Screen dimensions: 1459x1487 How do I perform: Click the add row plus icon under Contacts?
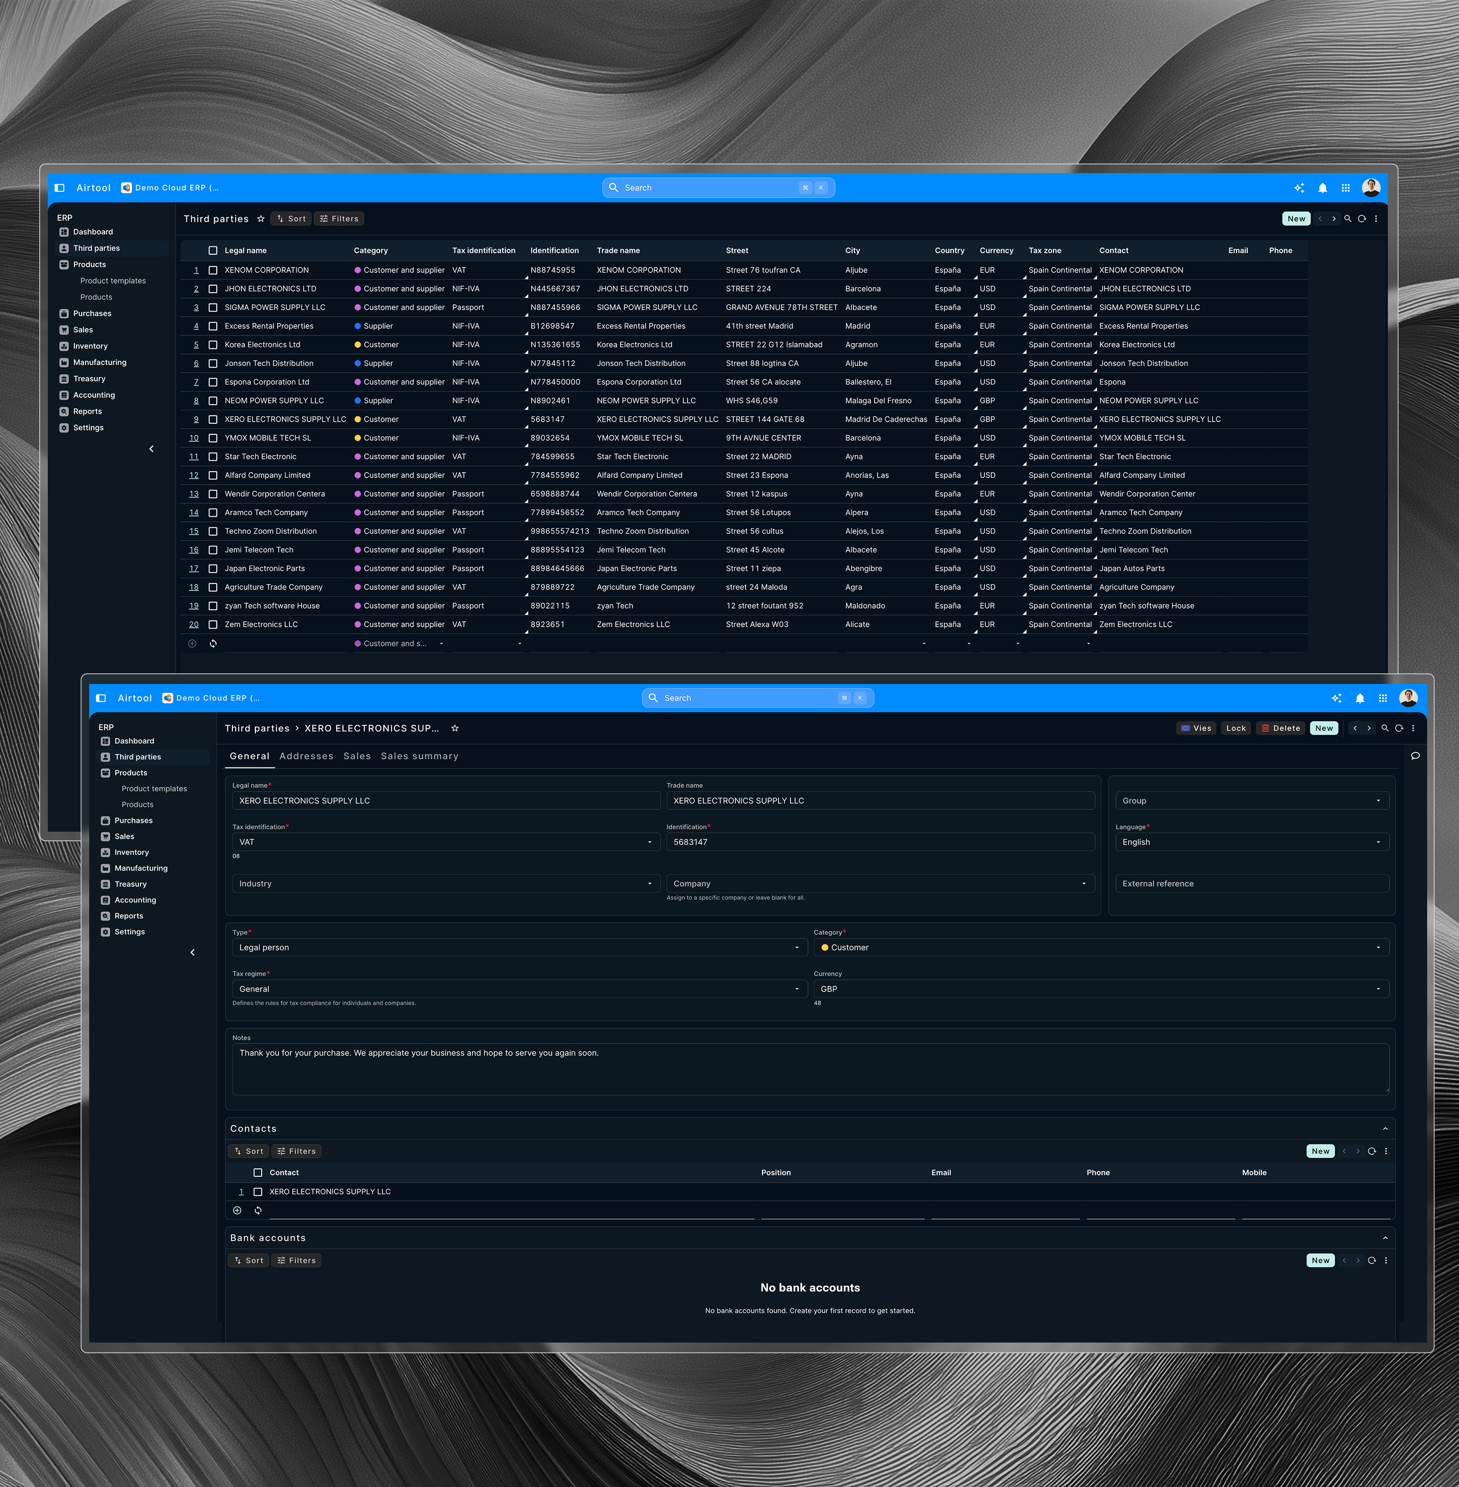pos(237,1210)
